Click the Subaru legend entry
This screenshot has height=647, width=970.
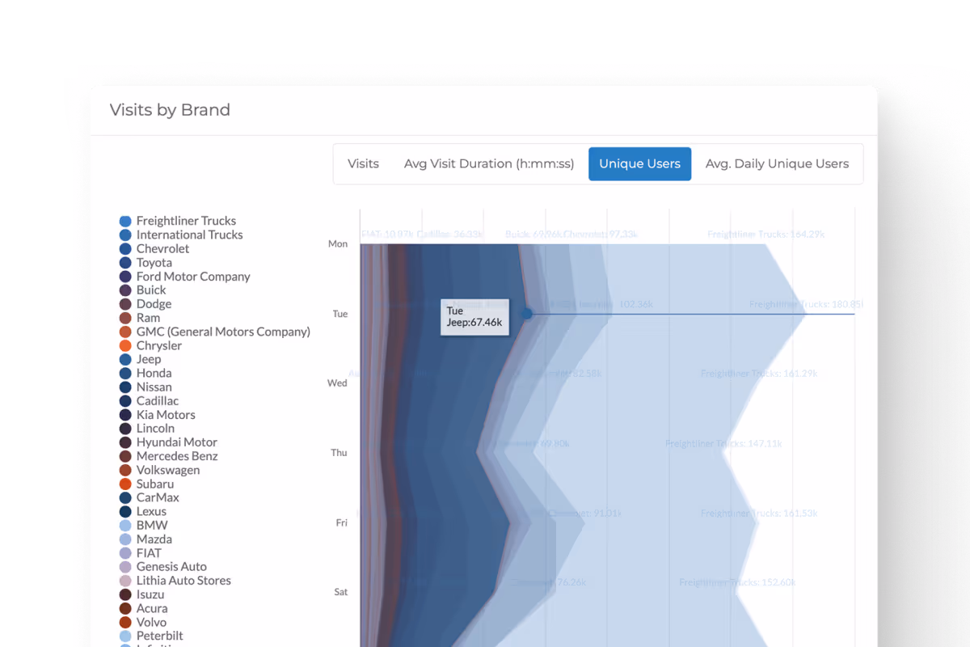147,484
